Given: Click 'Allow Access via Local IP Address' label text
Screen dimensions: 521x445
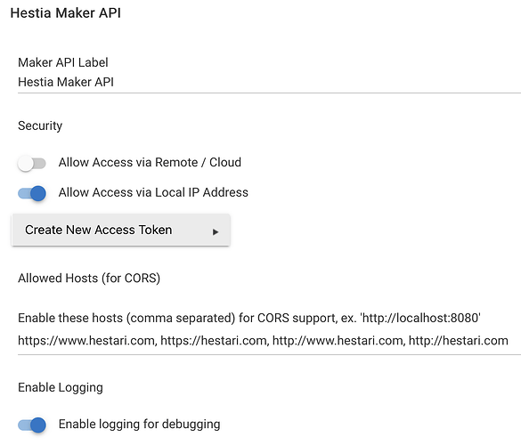Looking at the screenshot, I should click(153, 192).
